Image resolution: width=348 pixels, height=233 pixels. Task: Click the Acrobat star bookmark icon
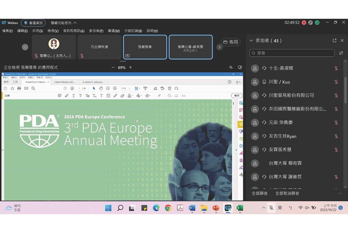(13, 88)
